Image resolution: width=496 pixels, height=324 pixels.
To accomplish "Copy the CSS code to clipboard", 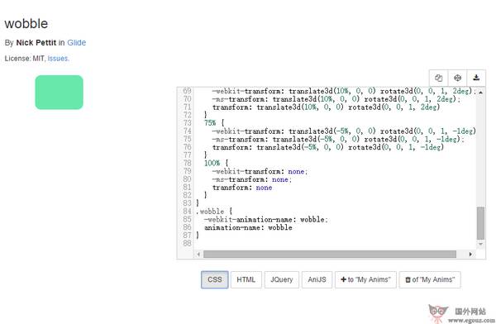I will [438, 78].
